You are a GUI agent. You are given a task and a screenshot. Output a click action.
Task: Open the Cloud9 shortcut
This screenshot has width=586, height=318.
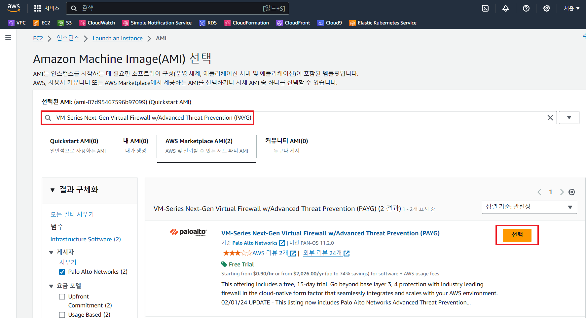coord(330,23)
